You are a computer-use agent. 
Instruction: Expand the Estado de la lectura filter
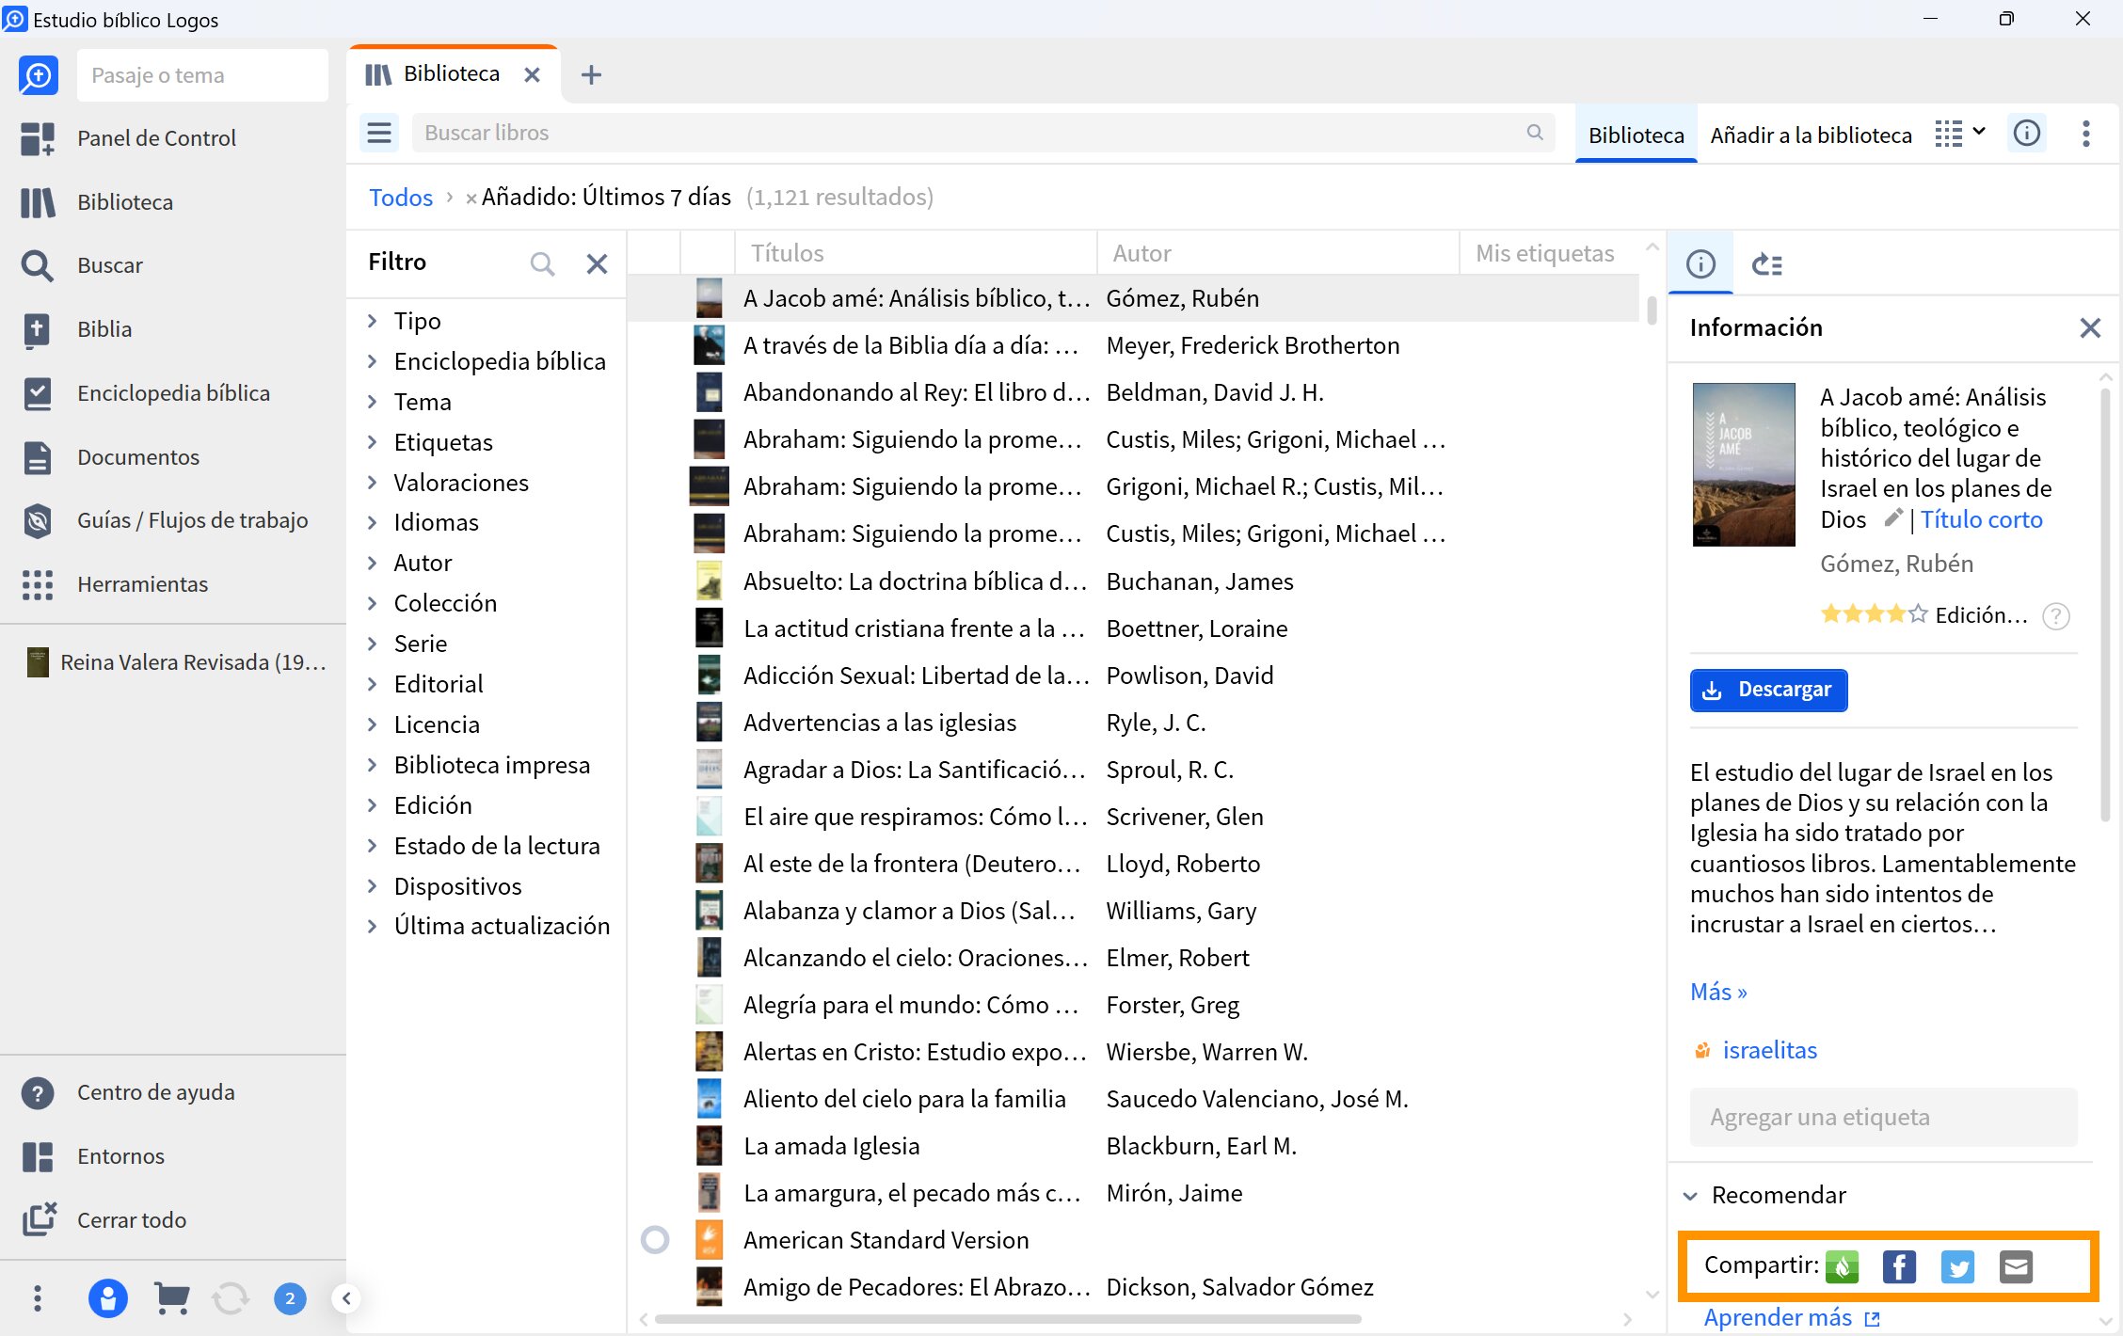coord(373,846)
